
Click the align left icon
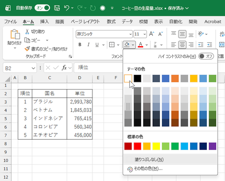[173, 45]
